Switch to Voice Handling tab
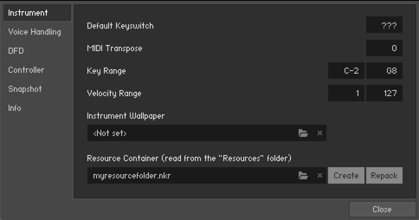Viewport: 419px width, 220px height. [x=35, y=32]
